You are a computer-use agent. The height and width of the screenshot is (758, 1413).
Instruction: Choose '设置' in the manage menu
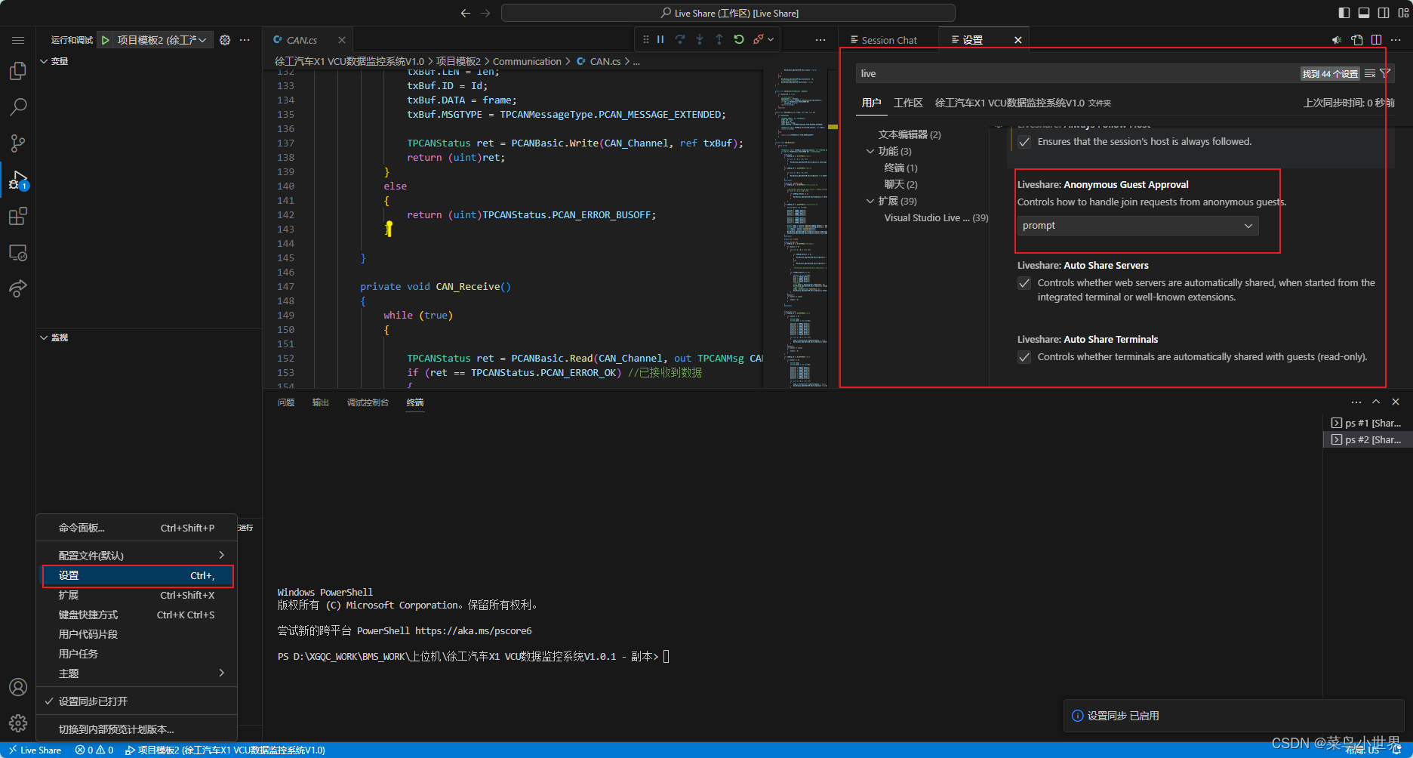(137, 575)
